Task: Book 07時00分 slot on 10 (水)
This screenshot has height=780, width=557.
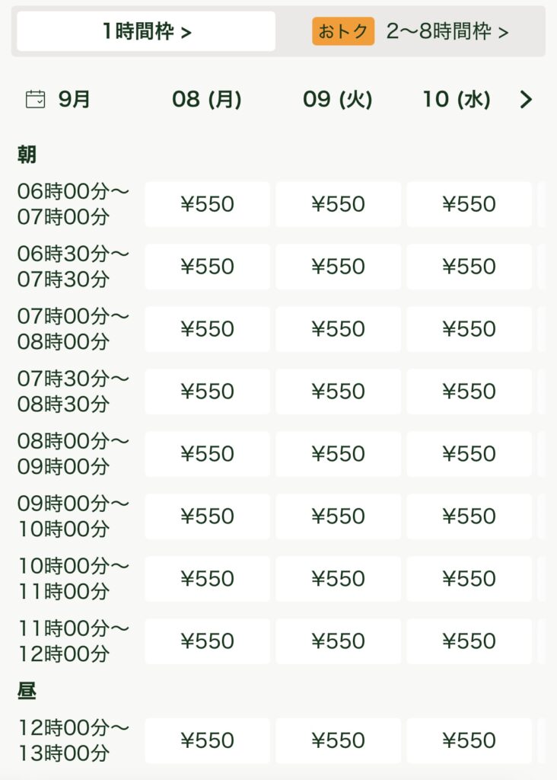Action: pos(469,329)
